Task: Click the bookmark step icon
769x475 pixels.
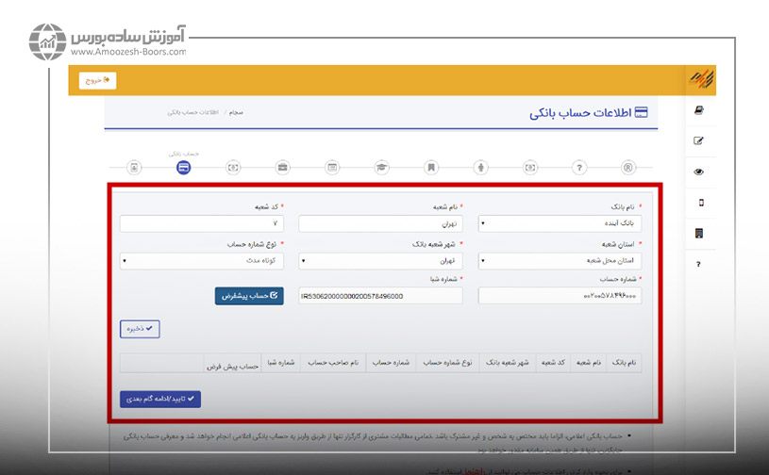Action: pos(431,168)
